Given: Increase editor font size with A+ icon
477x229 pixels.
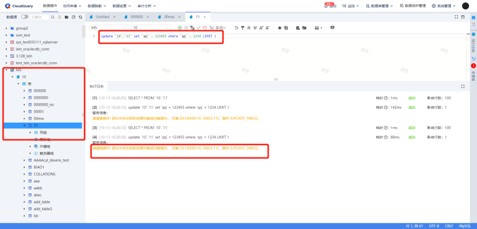Looking at the screenshot, I should coord(261,28).
